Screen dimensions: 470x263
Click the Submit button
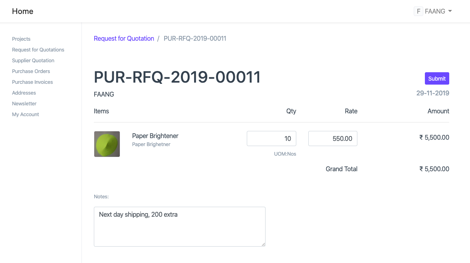(x=437, y=79)
